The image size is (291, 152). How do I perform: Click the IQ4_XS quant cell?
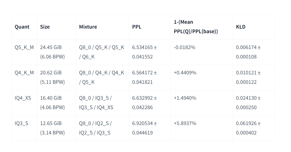pyautogui.click(x=23, y=98)
